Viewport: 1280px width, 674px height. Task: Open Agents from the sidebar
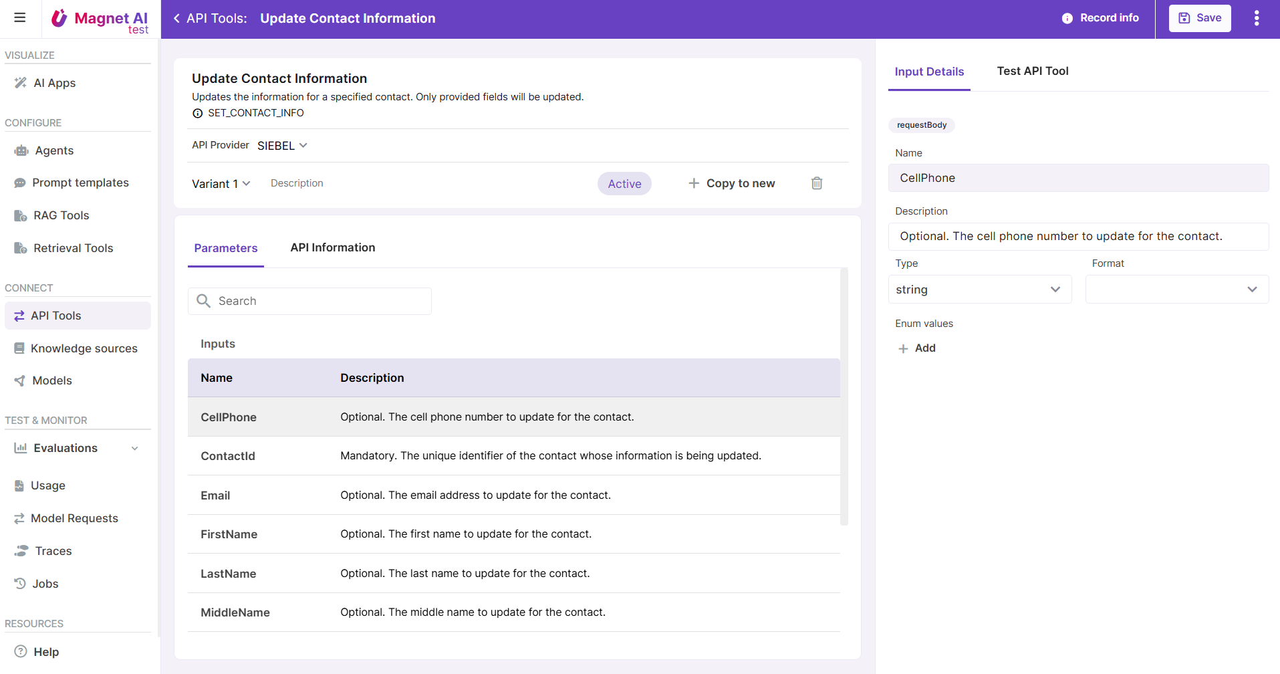coord(54,150)
